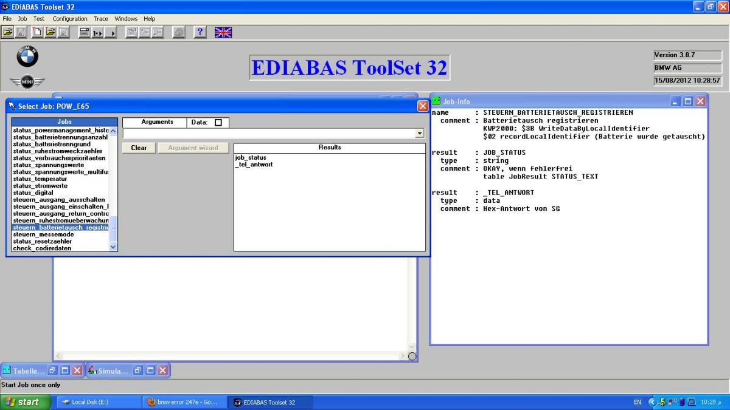Click job_status in Results list
Image resolution: width=730 pixels, height=410 pixels.
pyautogui.click(x=251, y=157)
